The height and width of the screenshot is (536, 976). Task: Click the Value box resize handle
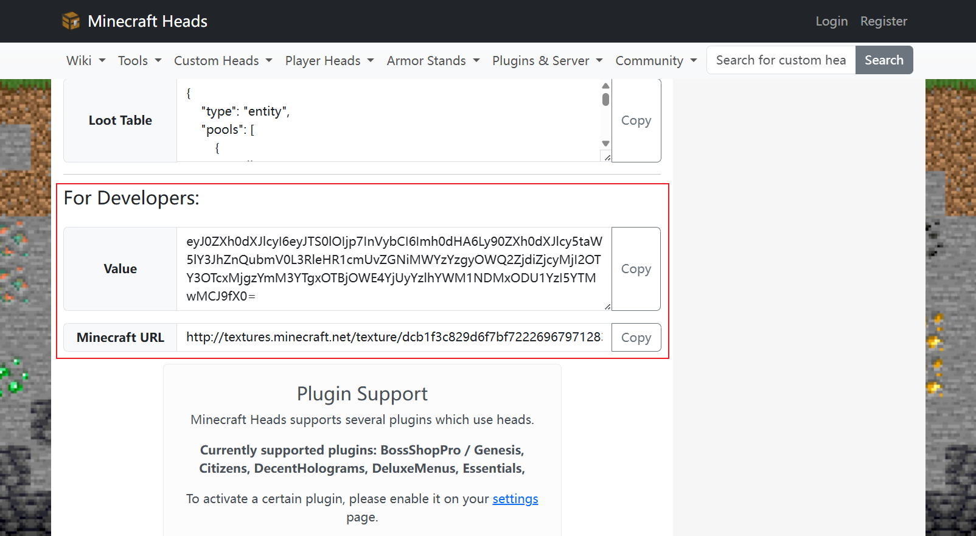[607, 307]
